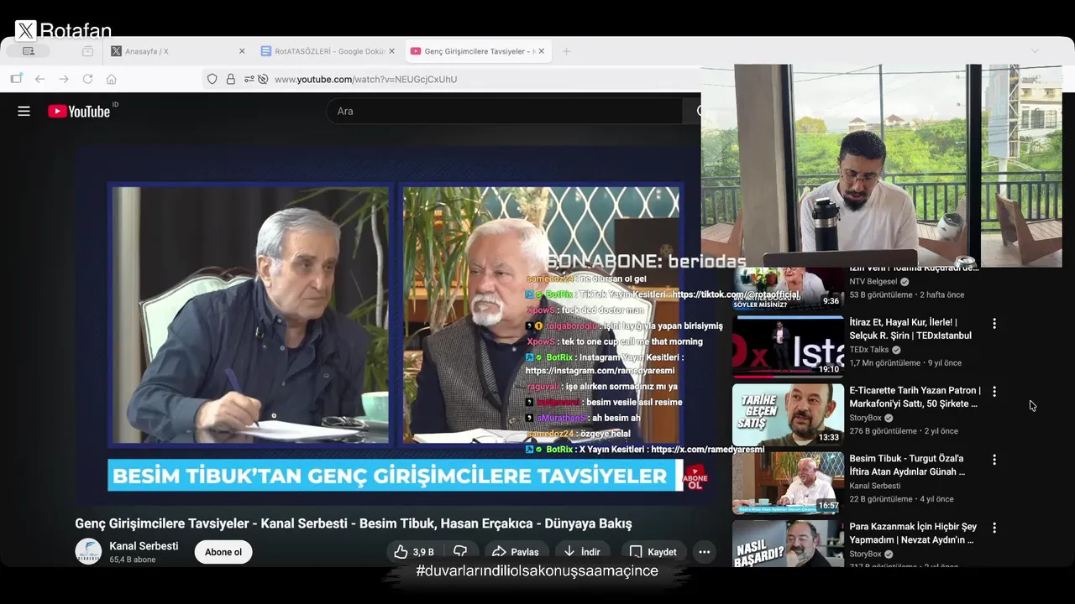
Task: Click the padlock site security icon
Action: coord(230,79)
